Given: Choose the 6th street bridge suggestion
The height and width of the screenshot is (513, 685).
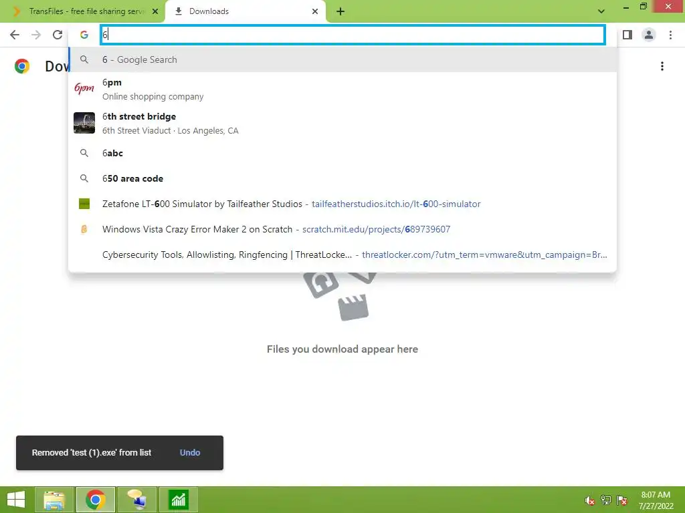Looking at the screenshot, I should tap(342, 123).
